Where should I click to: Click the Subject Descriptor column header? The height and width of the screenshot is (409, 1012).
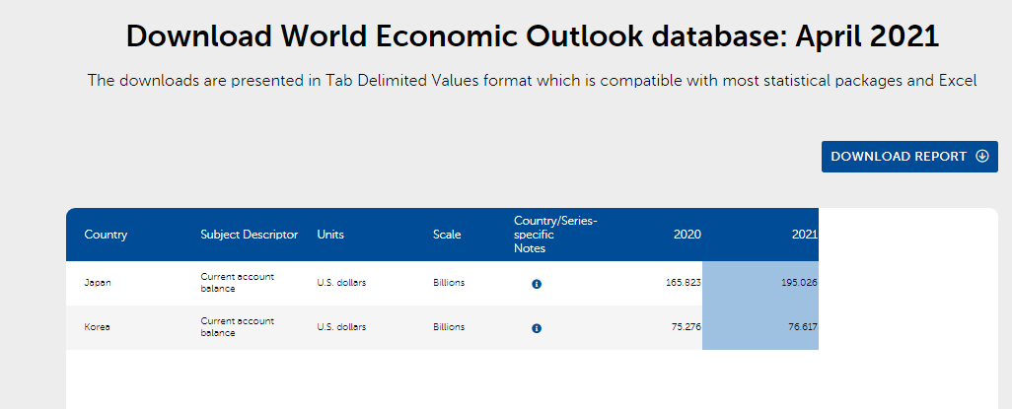coord(249,235)
